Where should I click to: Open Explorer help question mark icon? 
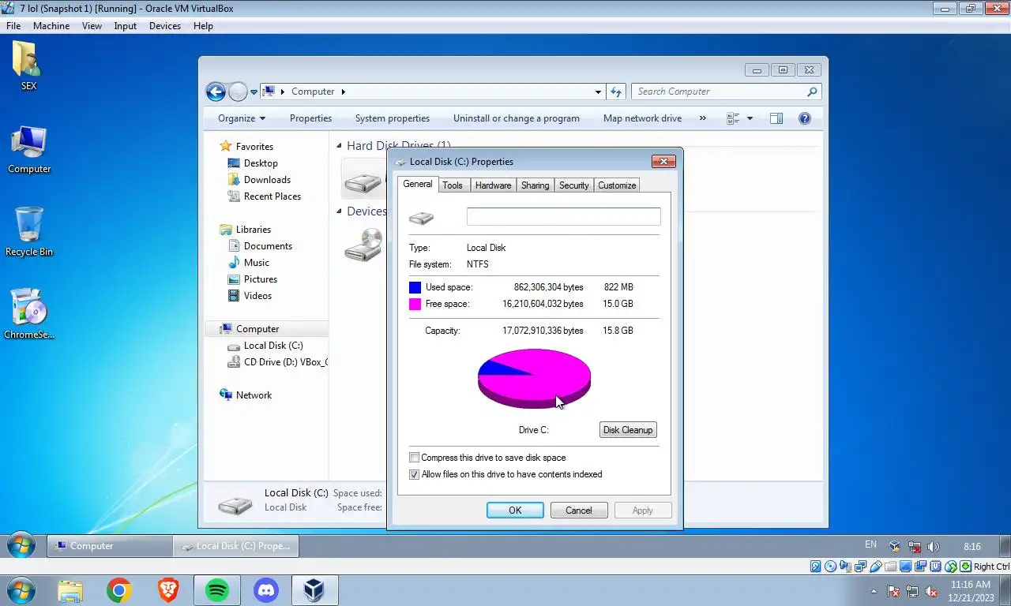point(805,118)
